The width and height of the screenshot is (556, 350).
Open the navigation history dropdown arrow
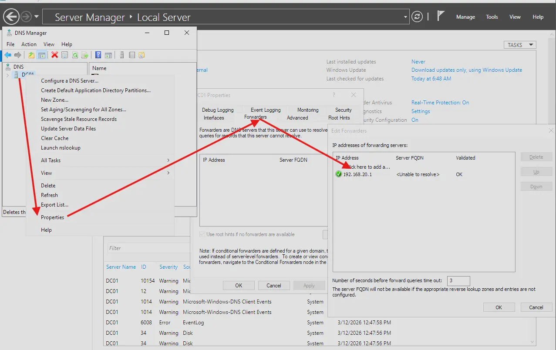pos(37,17)
